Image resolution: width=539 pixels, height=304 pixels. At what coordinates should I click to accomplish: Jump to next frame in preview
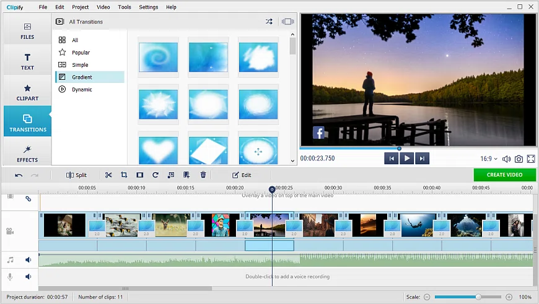[x=422, y=159]
